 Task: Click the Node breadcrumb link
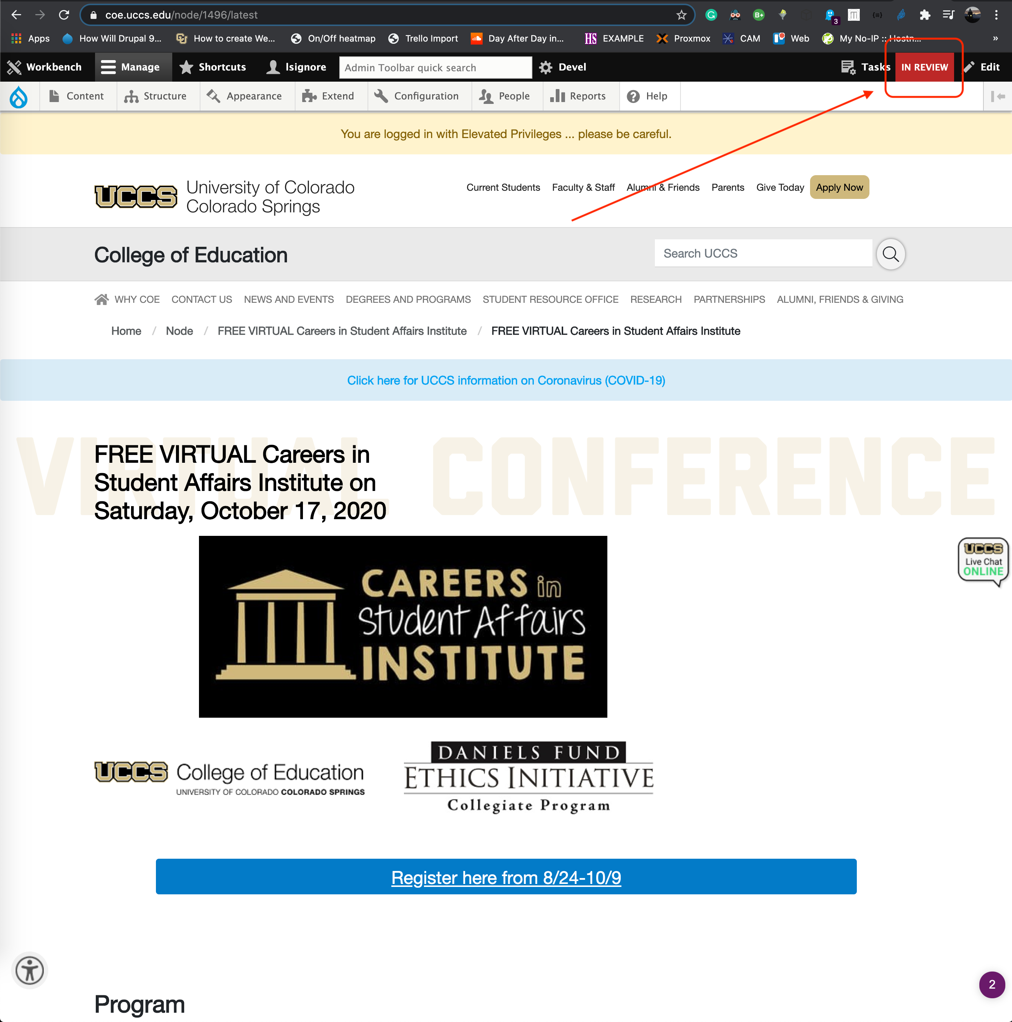coord(179,331)
